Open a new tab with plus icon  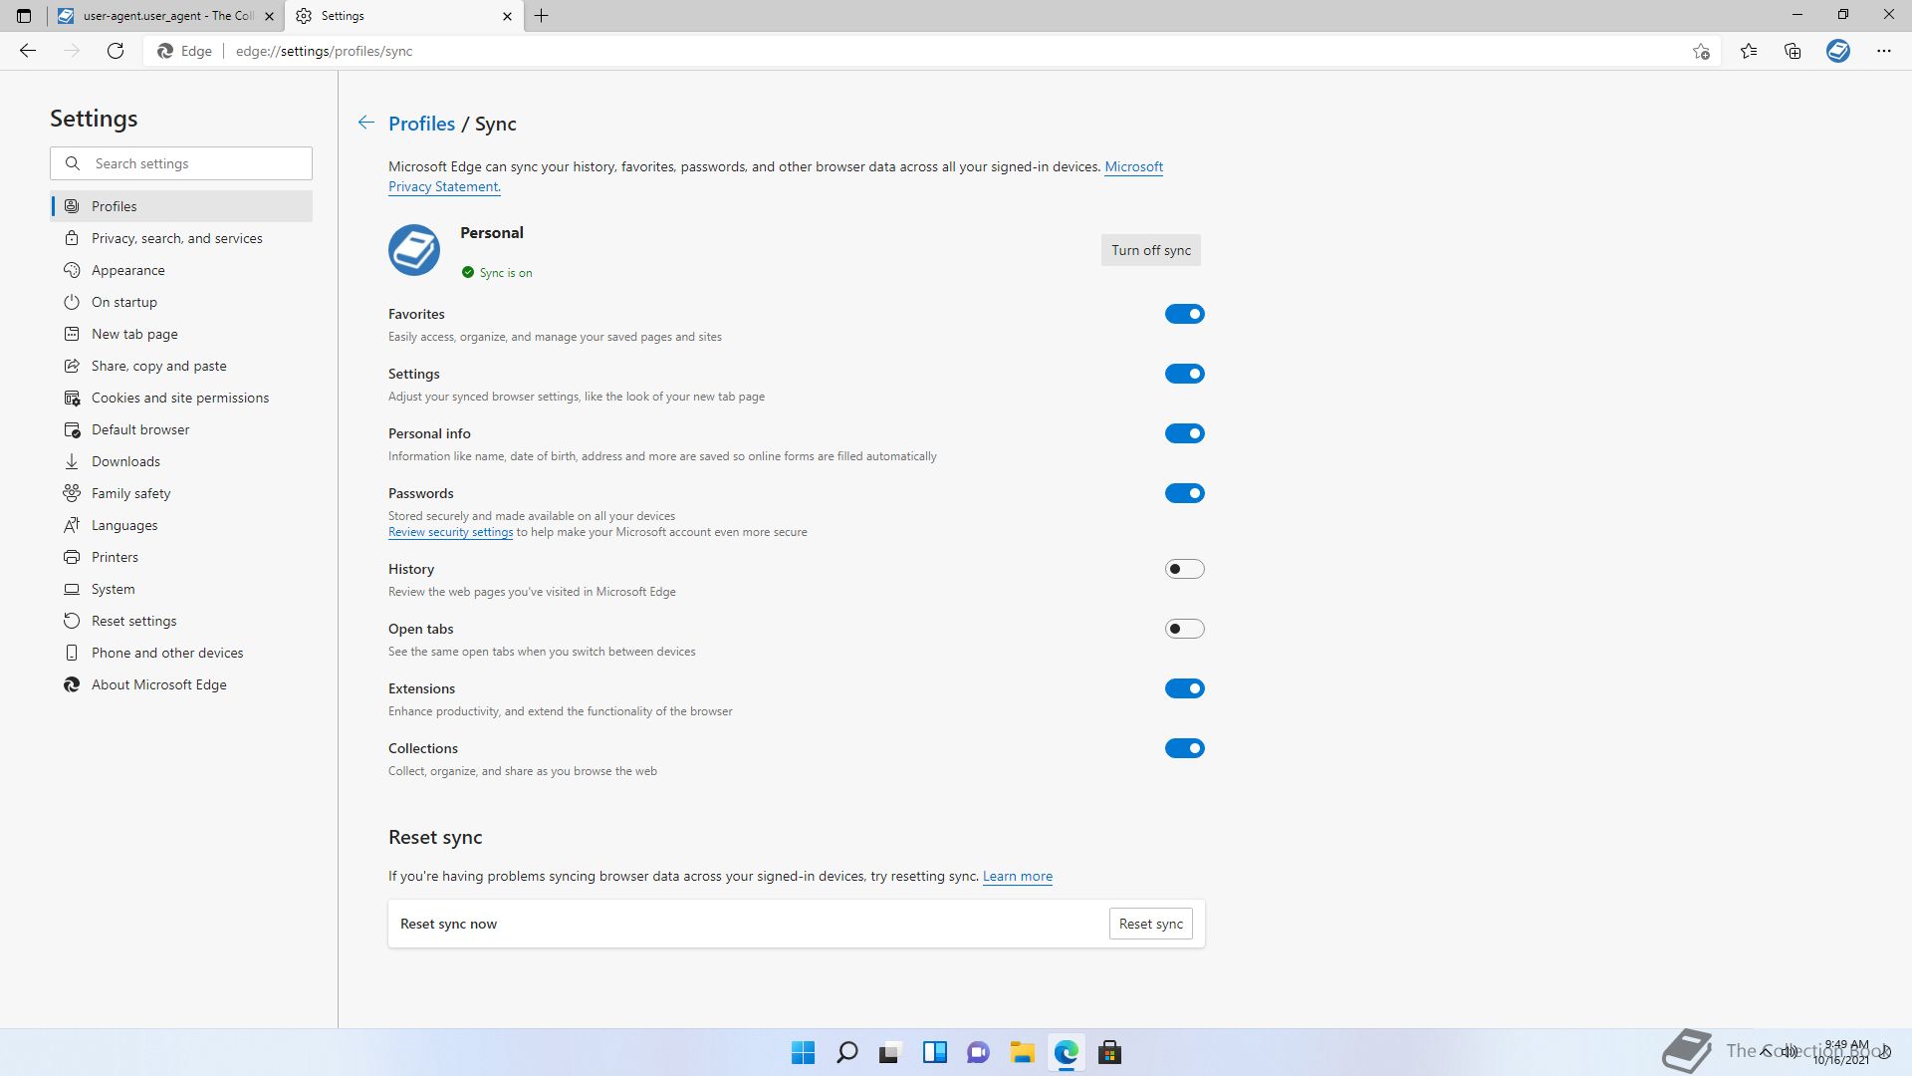tap(542, 16)
